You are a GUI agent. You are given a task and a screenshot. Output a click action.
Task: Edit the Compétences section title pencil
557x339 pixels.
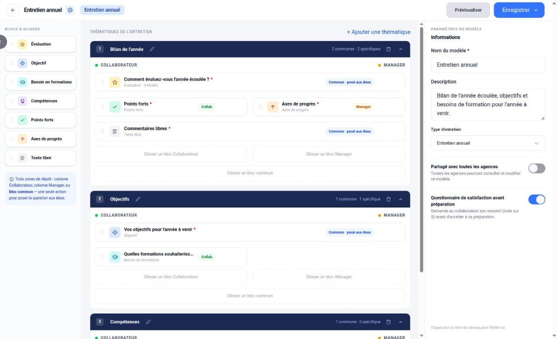pyautogui.click(x=148, y=322)
